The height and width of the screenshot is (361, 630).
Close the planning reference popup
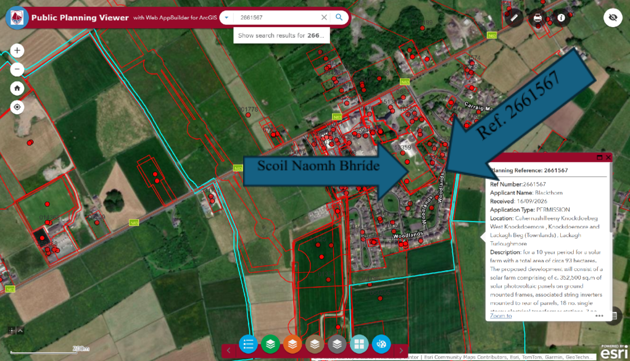click(x=608, y=157)
